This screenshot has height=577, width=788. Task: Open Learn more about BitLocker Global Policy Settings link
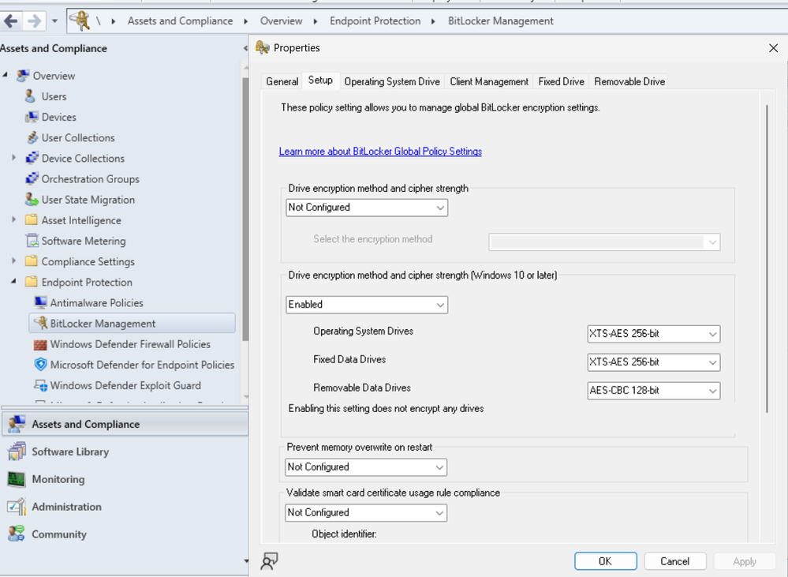point(380,152)
